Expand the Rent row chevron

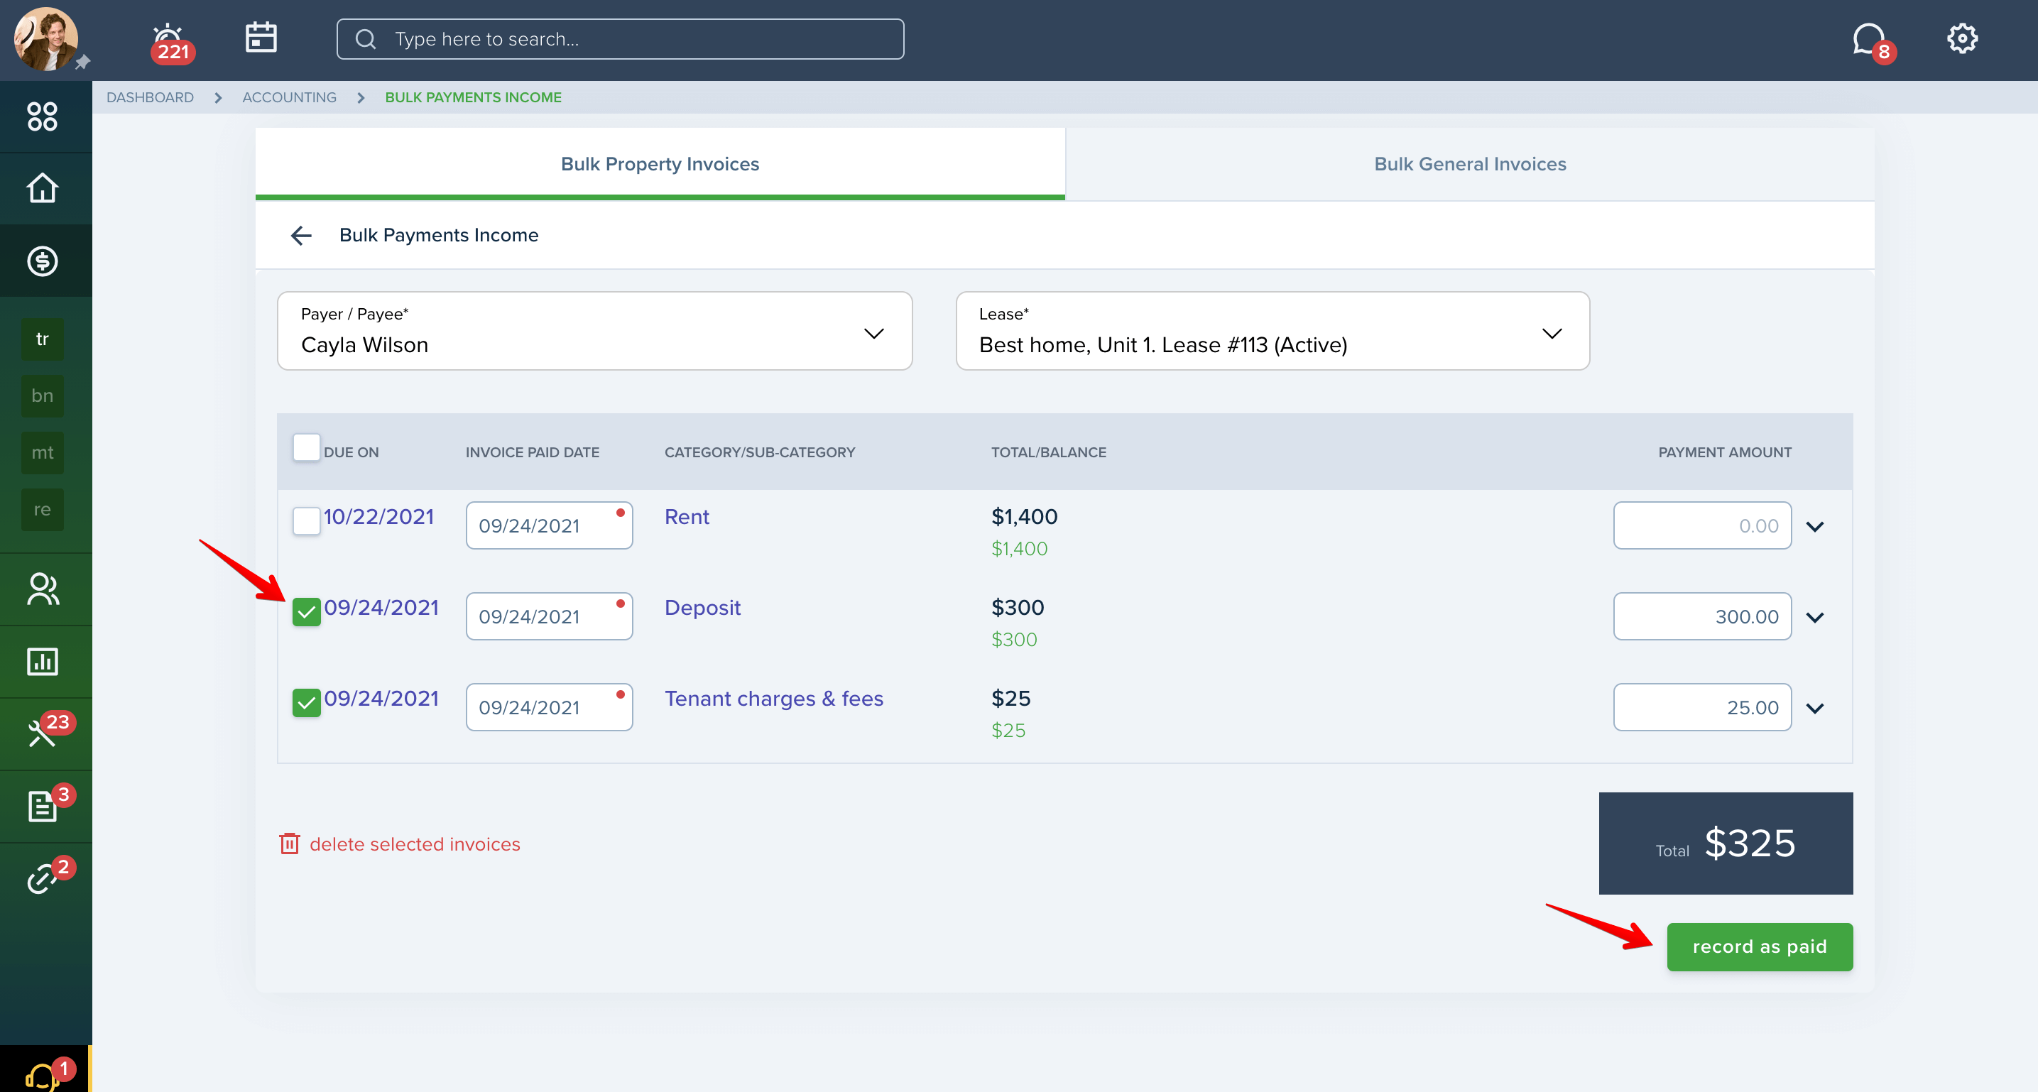(x=1815, y=526)
